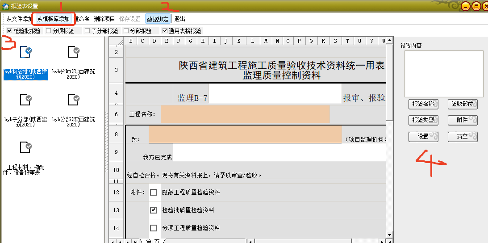Click the vertical scrollbar thumb
Screen dimensions: 488x243
tap(389, 82)
